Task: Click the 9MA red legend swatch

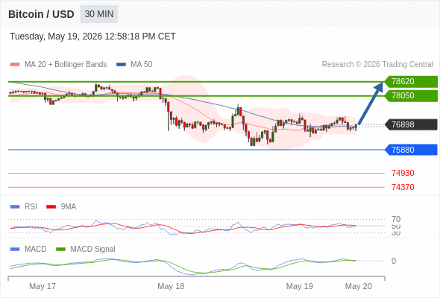Action: coord(51,207)
